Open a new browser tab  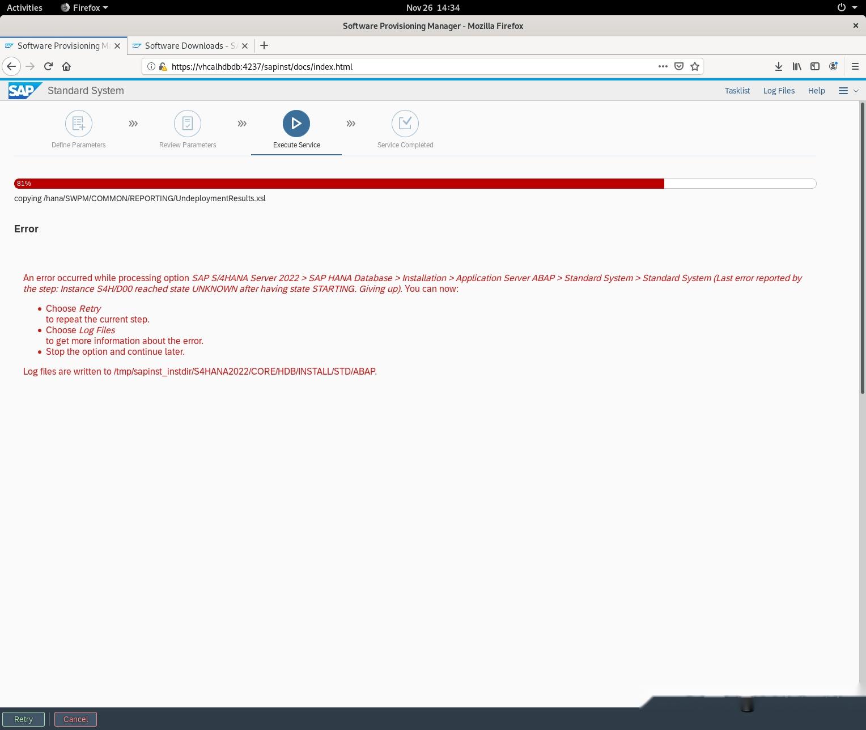point(264,46)
